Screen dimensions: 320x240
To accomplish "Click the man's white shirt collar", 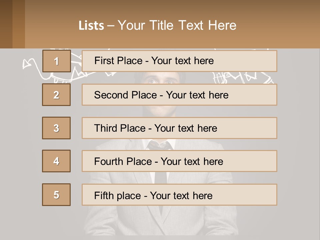I will click(x=147, y=143).
